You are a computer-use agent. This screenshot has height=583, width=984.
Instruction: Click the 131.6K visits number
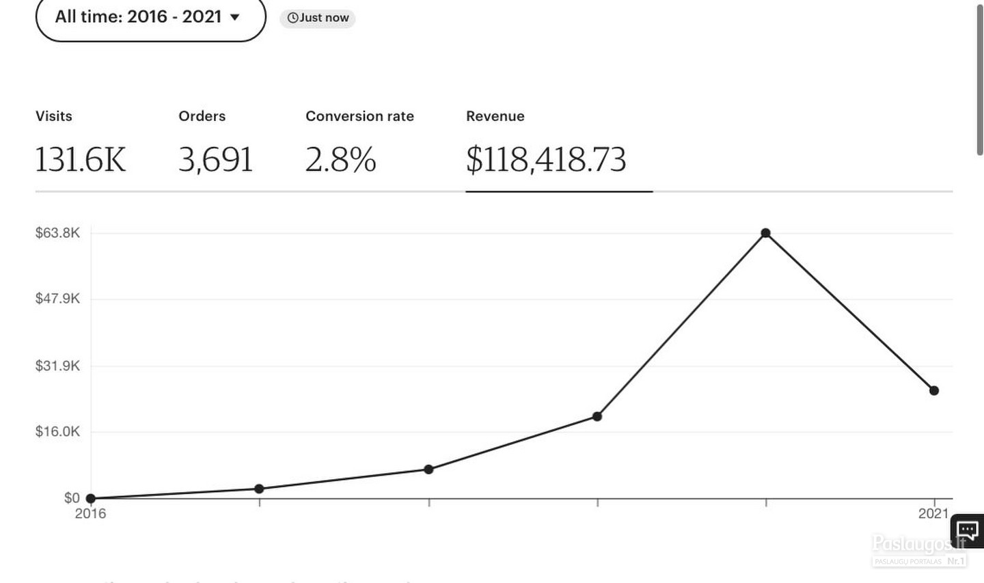pyautogui.click(x=81, y=159)
